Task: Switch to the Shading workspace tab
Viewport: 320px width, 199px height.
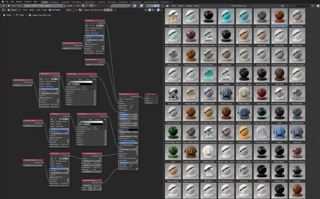Action: pyautogui.click(x=101, y=2)
